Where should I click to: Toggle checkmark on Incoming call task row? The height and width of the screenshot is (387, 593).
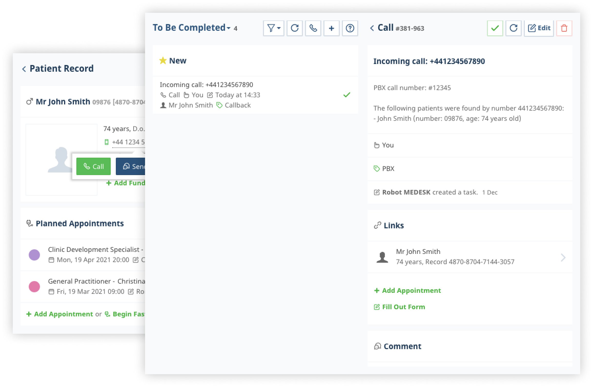point(346,95)
